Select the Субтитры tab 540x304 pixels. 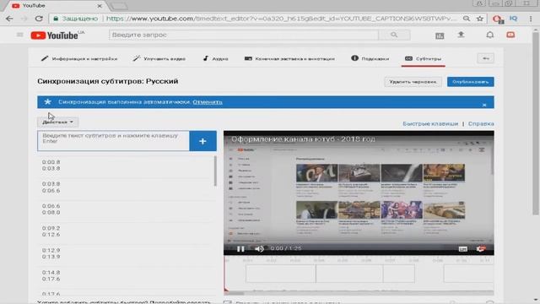pos(424,59)
